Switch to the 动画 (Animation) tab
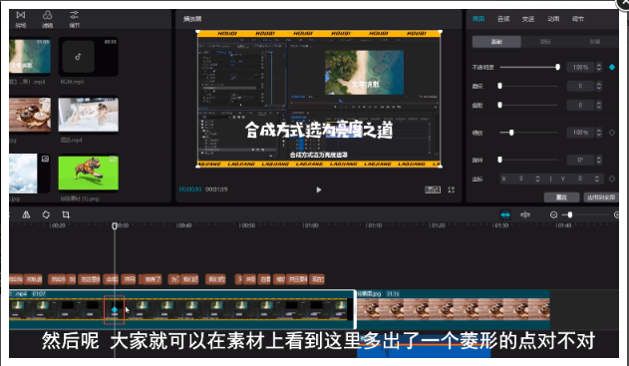 coord(553,19)
